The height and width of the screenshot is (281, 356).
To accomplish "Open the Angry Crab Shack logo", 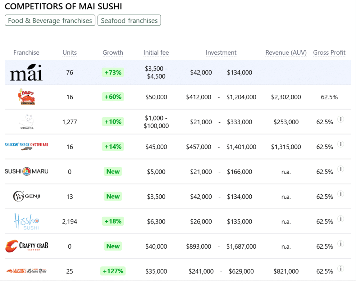I will [26, 97].
